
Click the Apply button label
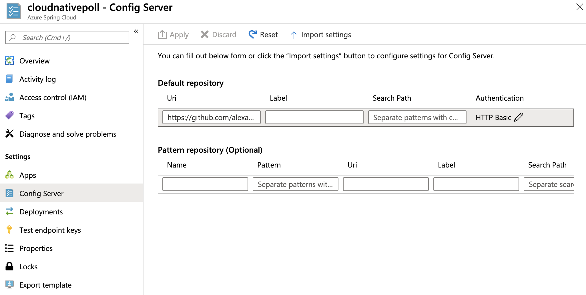click(x=179, y=35)
